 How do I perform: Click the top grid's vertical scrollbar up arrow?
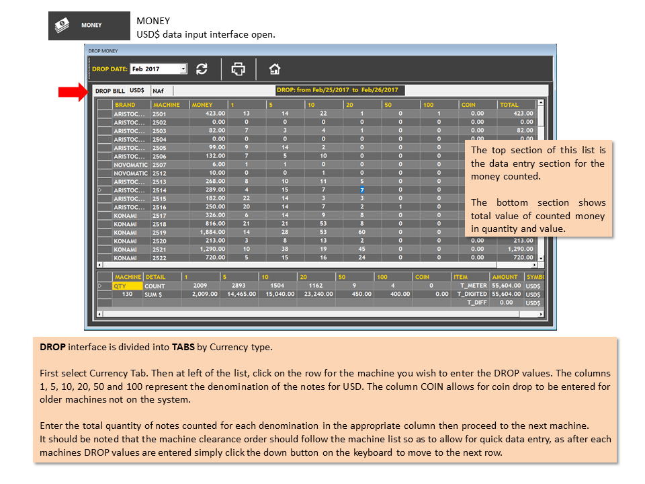coord(541,102)
